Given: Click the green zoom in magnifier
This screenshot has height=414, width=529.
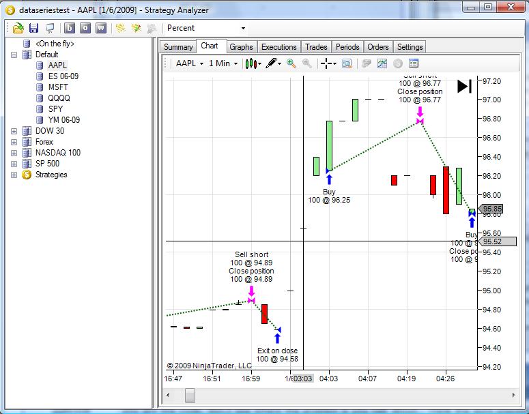Looking at the screenshot, I should [x=291, y=63].
